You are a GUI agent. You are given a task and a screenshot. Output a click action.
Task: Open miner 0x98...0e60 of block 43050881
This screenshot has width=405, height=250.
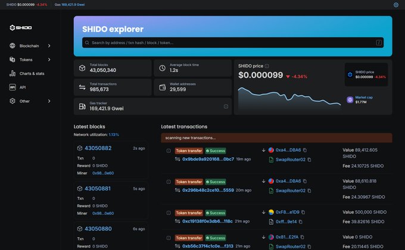(103, 213)
